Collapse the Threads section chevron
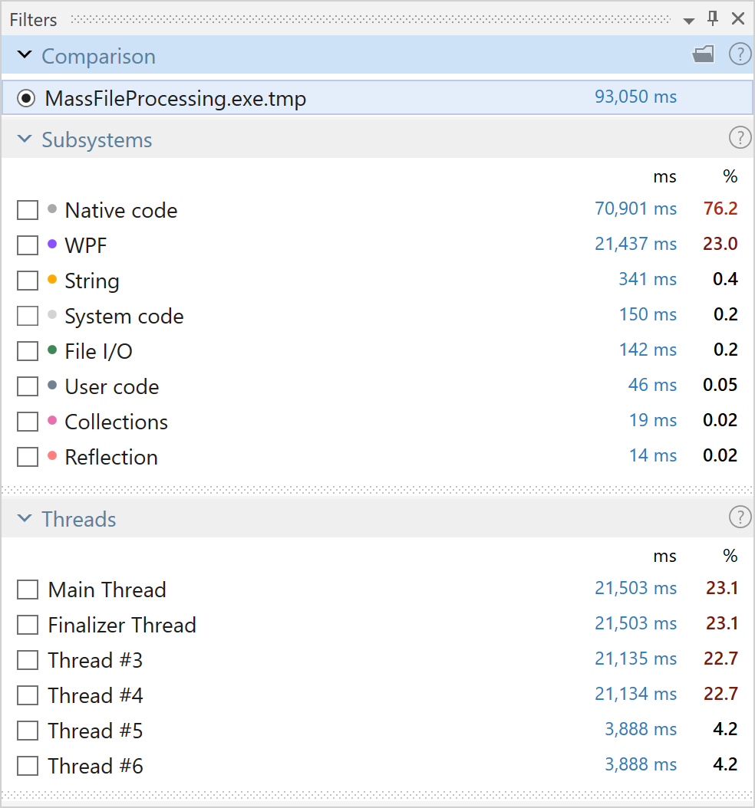The height and width of the screenshot is (808, 755). (25, 518)
